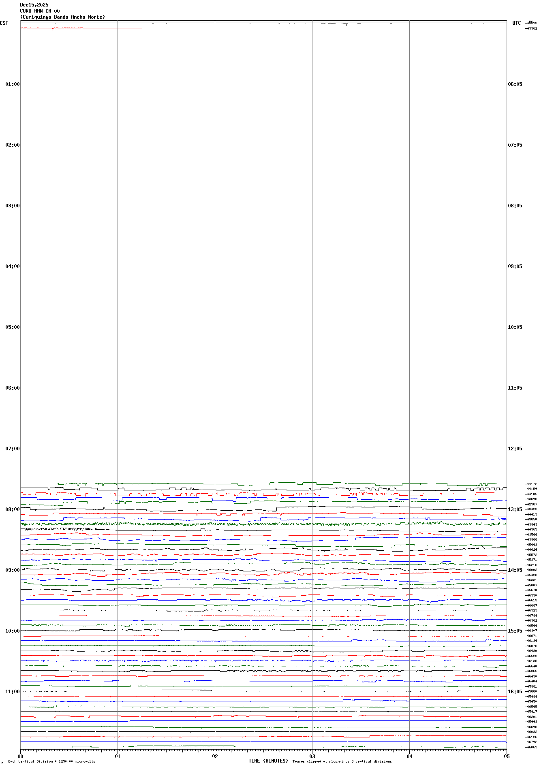Select the 04:00 CST time marker
Screen dimensions: 539x767
click(x=12, y=266)
